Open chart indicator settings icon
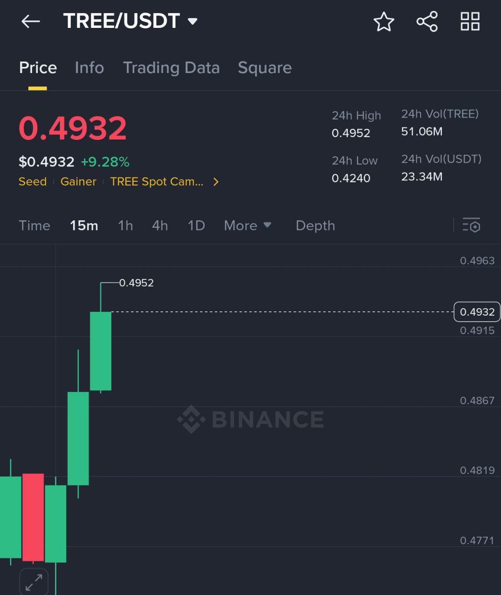Image resolution: width=501 pixels, height=595 pixels. pyautogui.click(x=471, y=225)
